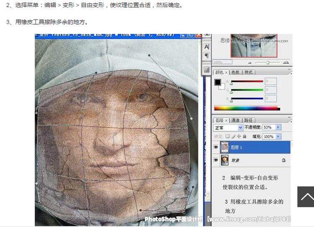Open the Paragraph panel icon

click(x=206, y=56)
